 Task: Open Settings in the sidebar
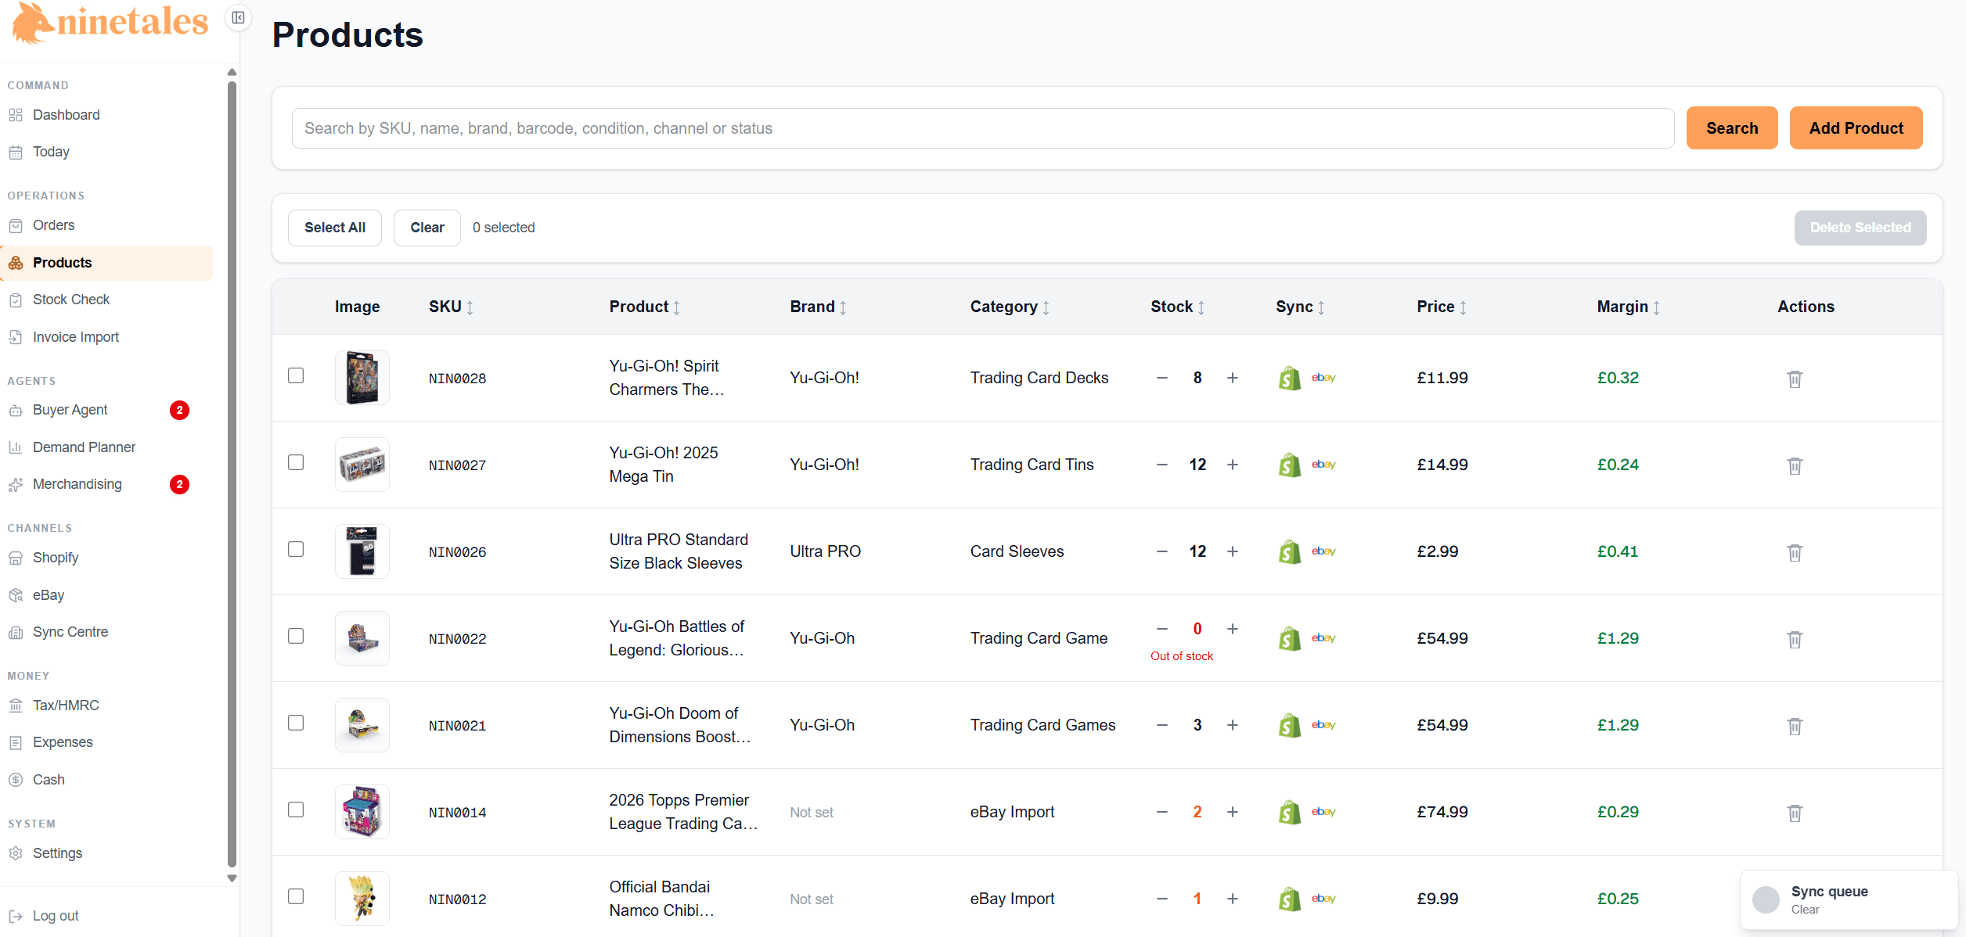[108, 853]
